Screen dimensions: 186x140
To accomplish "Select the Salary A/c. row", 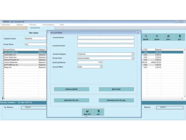I will pyautogui.click(x=25, y=67).
